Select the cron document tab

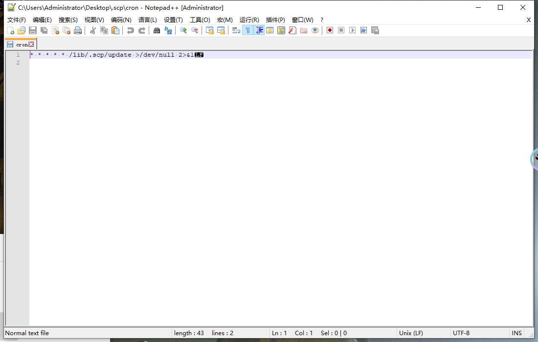point(22,44)
